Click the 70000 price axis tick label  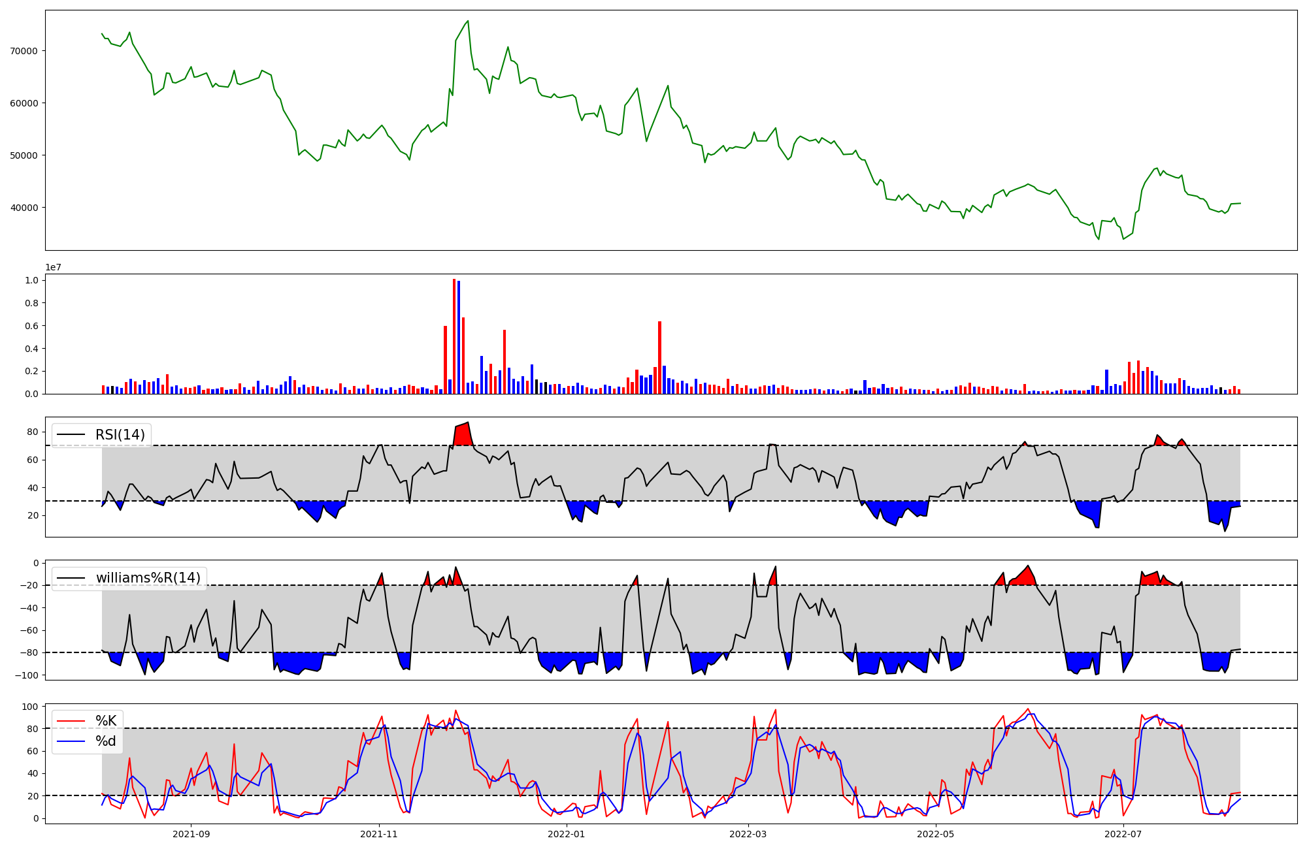[24, 51]
